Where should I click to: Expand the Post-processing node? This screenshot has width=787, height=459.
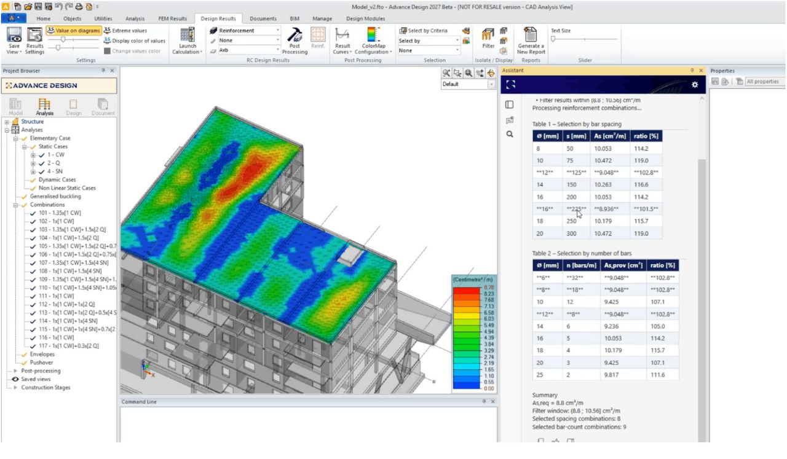click(16, 371)
